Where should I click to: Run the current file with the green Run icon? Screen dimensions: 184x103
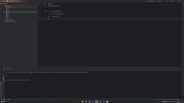coord(156,1)
